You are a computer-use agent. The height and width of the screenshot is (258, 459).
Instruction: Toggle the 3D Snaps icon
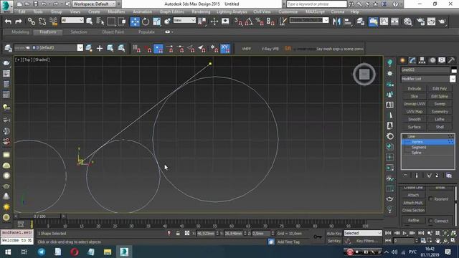(x=238, y=21)
